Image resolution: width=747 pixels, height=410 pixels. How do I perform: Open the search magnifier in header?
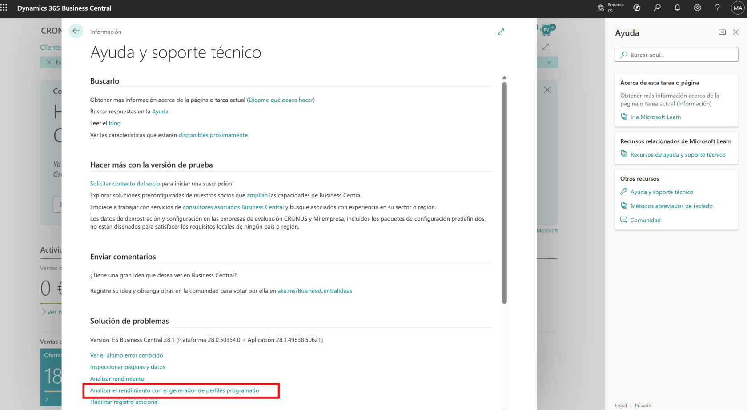click(x=657, y=8)
